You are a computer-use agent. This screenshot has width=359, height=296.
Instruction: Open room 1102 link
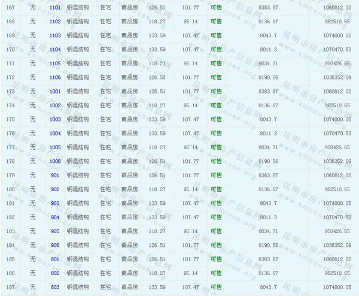point(55,21)
